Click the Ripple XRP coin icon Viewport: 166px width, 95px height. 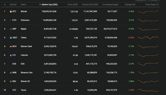11,29
